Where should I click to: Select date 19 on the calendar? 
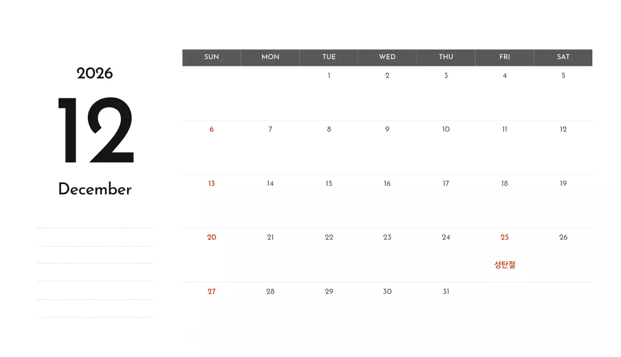click(x=563, y=184)
